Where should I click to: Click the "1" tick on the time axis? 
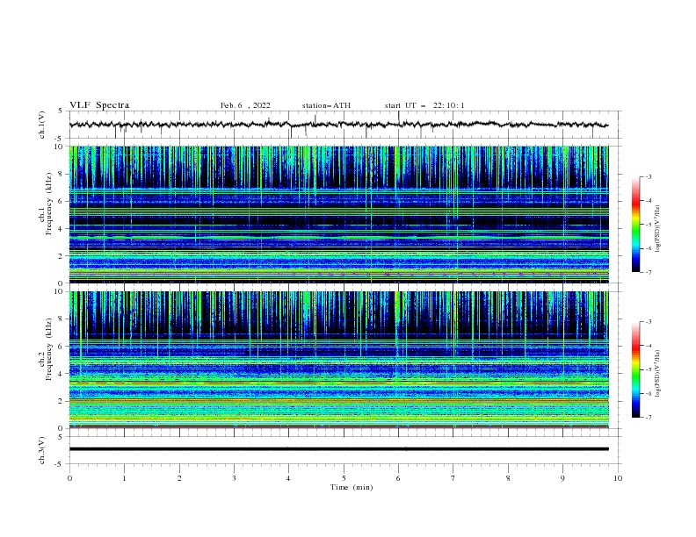[x=124, y=478]
